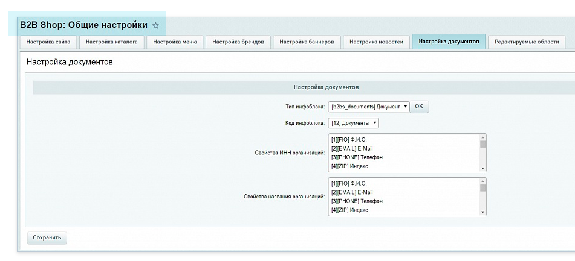Click scrollbar thumb of organization name list
The image size is (575, 261).
point(482,188)
